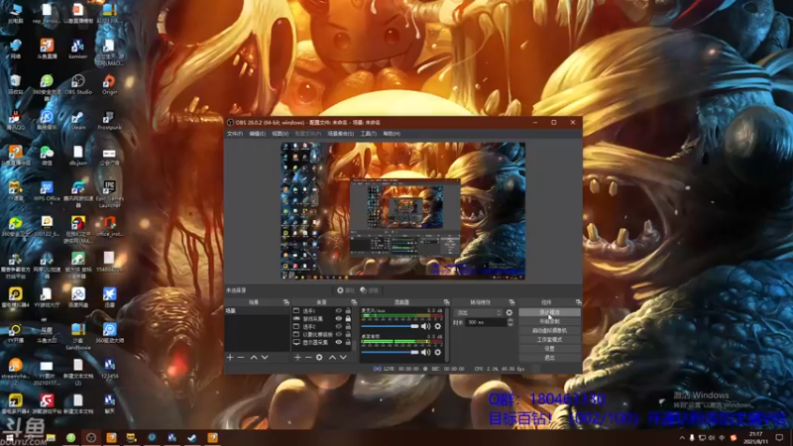
Task: Open the 编辑(E) menu
Action: point(257,134)
